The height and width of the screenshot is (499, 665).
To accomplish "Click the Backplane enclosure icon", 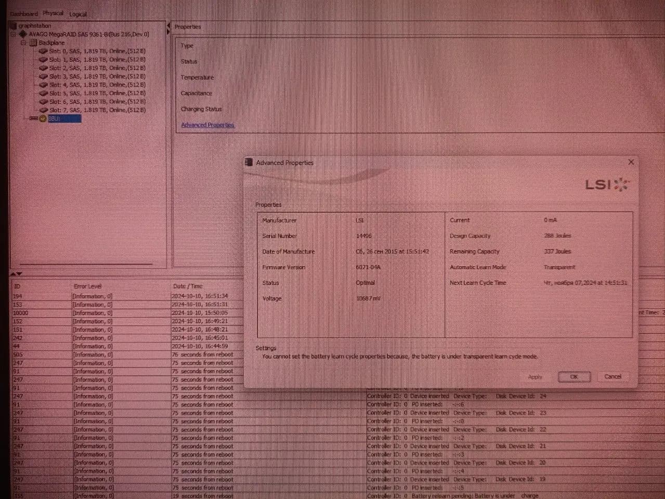I will [x=33, y=43].
